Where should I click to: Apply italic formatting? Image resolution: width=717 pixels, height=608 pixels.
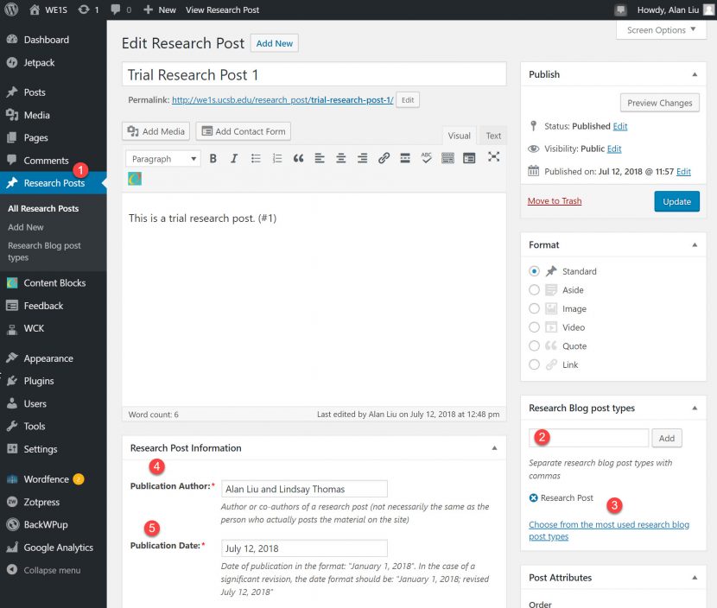pos(233,157)
